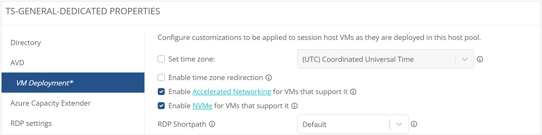The image size is (542, 135).
Task: Click info icon beside RDP Shortpath label
Action: 212,124
